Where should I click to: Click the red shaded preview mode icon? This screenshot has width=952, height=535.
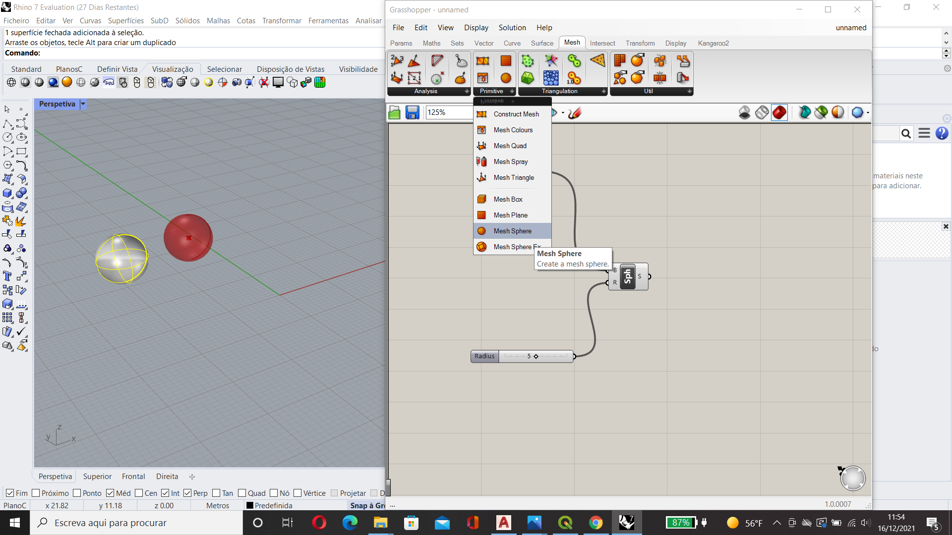[779, 112]
